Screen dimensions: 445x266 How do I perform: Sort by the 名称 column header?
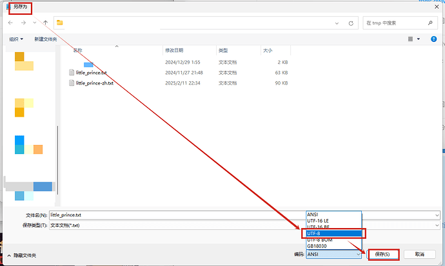click(x=78, y=50)
